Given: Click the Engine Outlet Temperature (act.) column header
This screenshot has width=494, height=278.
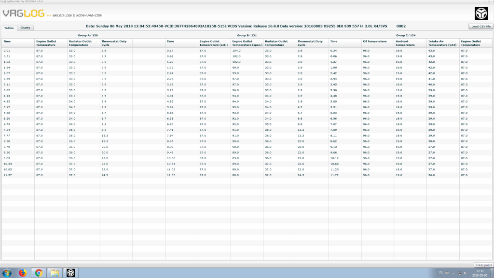Looking at the screenshot, I should tap(214, 43).
